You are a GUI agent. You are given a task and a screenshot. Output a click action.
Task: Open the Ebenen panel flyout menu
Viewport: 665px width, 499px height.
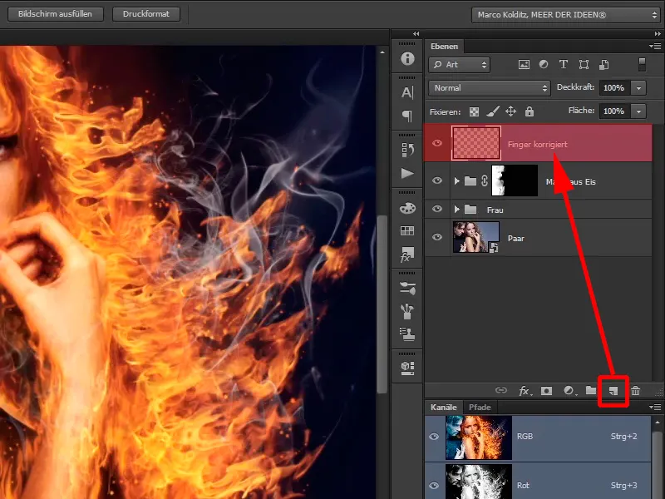coord(654,46)
